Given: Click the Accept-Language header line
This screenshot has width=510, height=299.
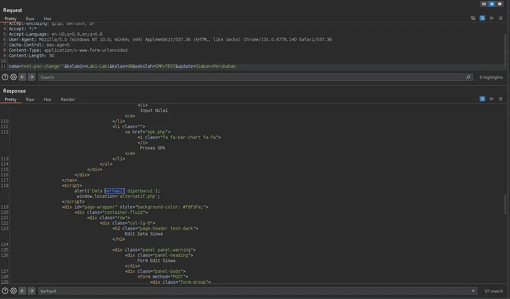Looking at the screenshot, I should pyautogui.click(x=56, y=34).
